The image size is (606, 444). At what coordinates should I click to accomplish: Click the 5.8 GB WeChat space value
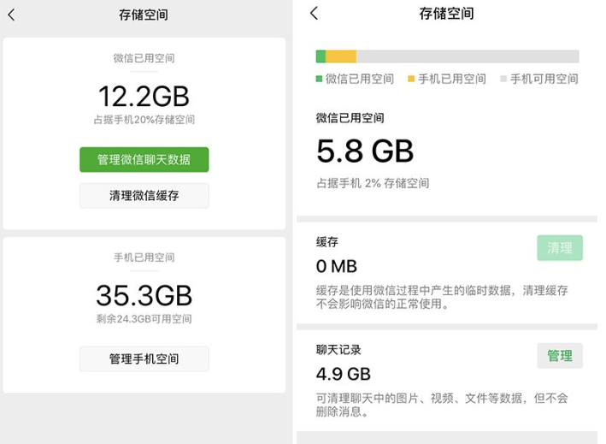pos(365,151)
